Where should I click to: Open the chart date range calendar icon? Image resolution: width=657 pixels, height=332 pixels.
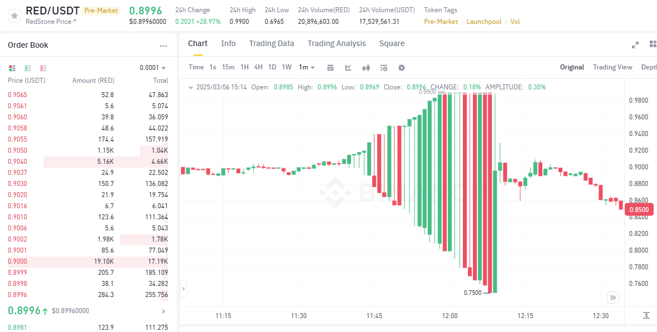tap(330, 67)
